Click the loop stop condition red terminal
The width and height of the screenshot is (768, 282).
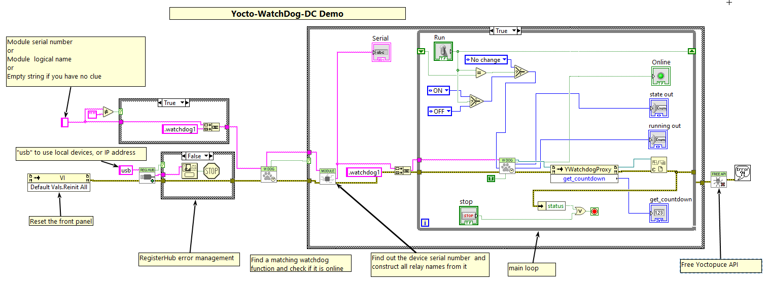click(594, 211)
